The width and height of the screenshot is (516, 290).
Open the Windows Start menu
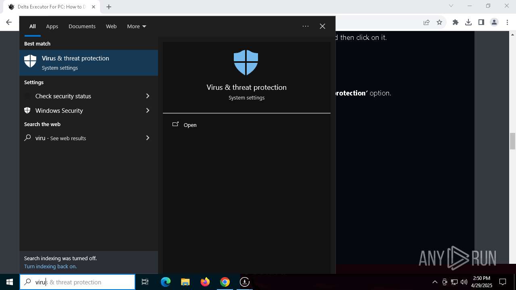pyautogui.click(x=10, y=282)
